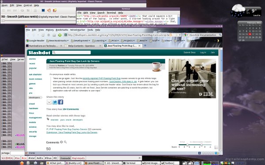Click the RSS feed icon in address bar
Screen dimensions: 265x165
pos(171,35)
